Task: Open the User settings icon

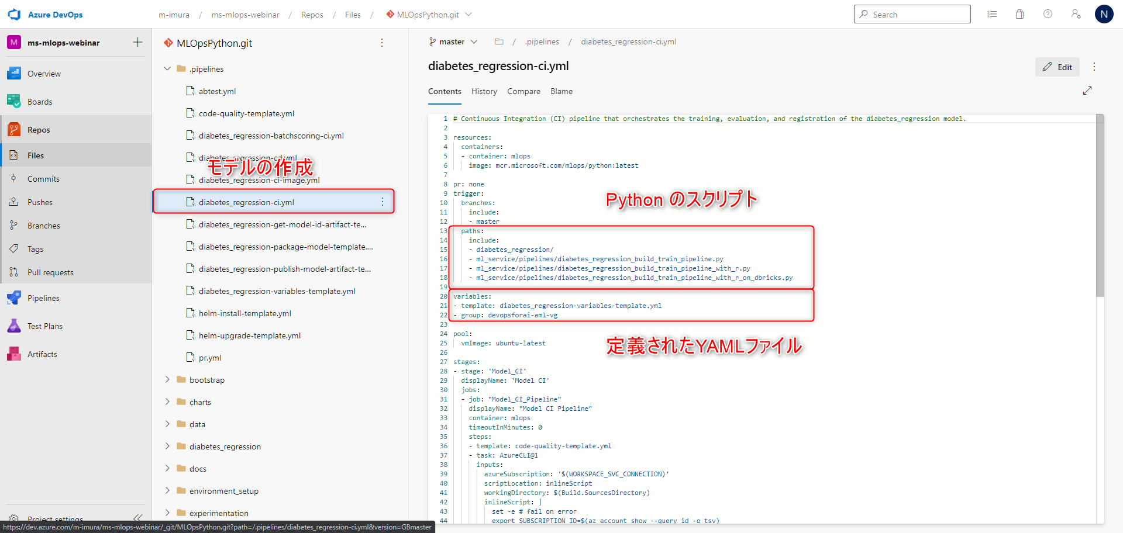Action: tap(1076, 14)
